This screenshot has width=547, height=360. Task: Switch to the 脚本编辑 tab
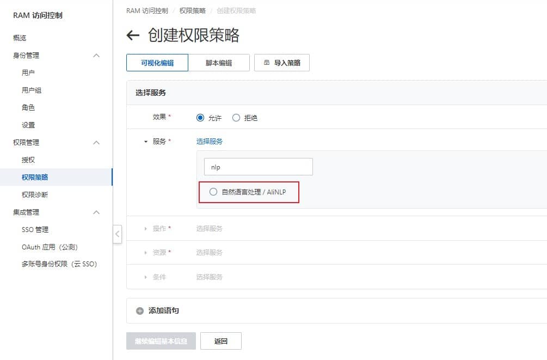(x=219, y=63)
